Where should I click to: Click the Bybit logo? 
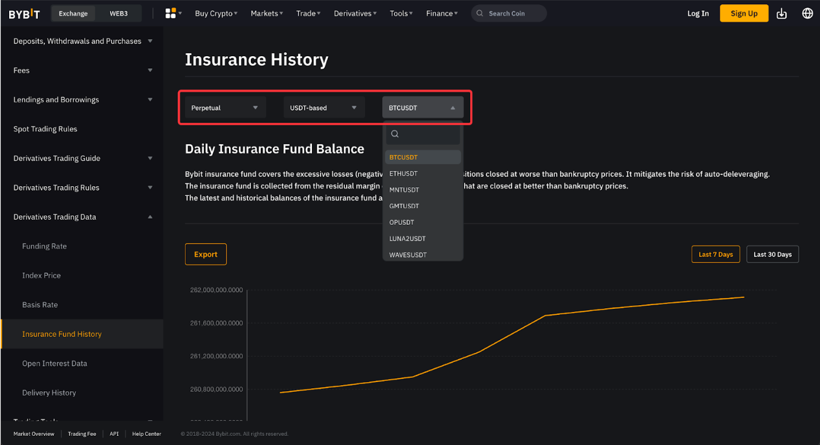[24, 13]
